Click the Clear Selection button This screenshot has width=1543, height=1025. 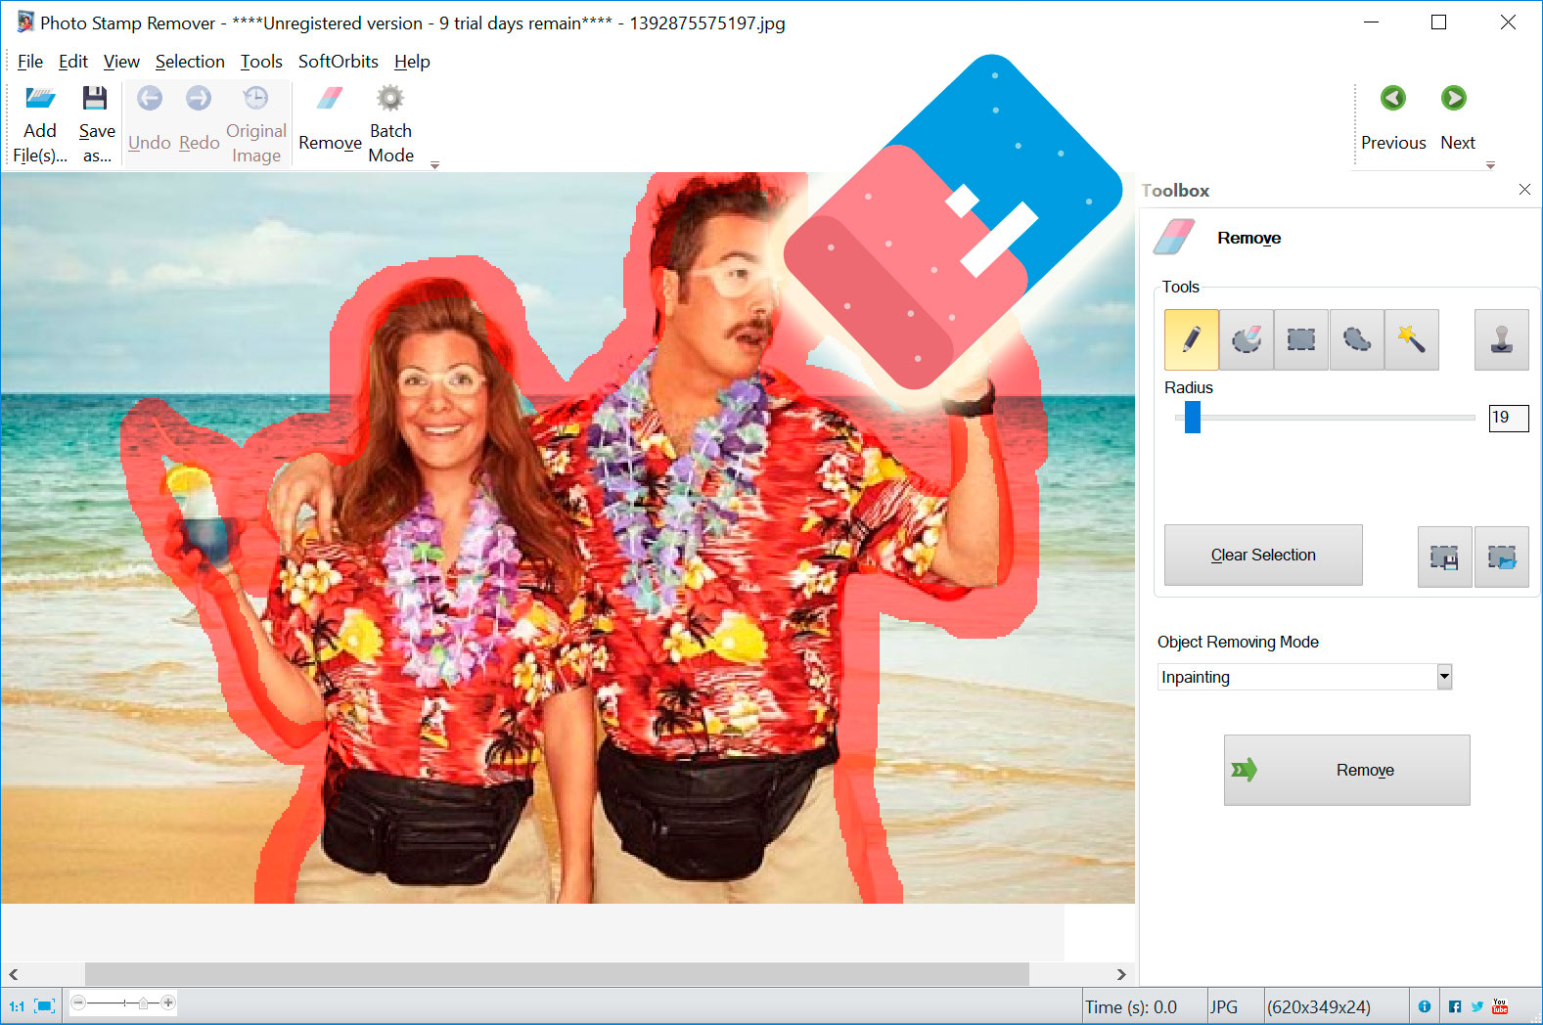[x=1263, y=556]
